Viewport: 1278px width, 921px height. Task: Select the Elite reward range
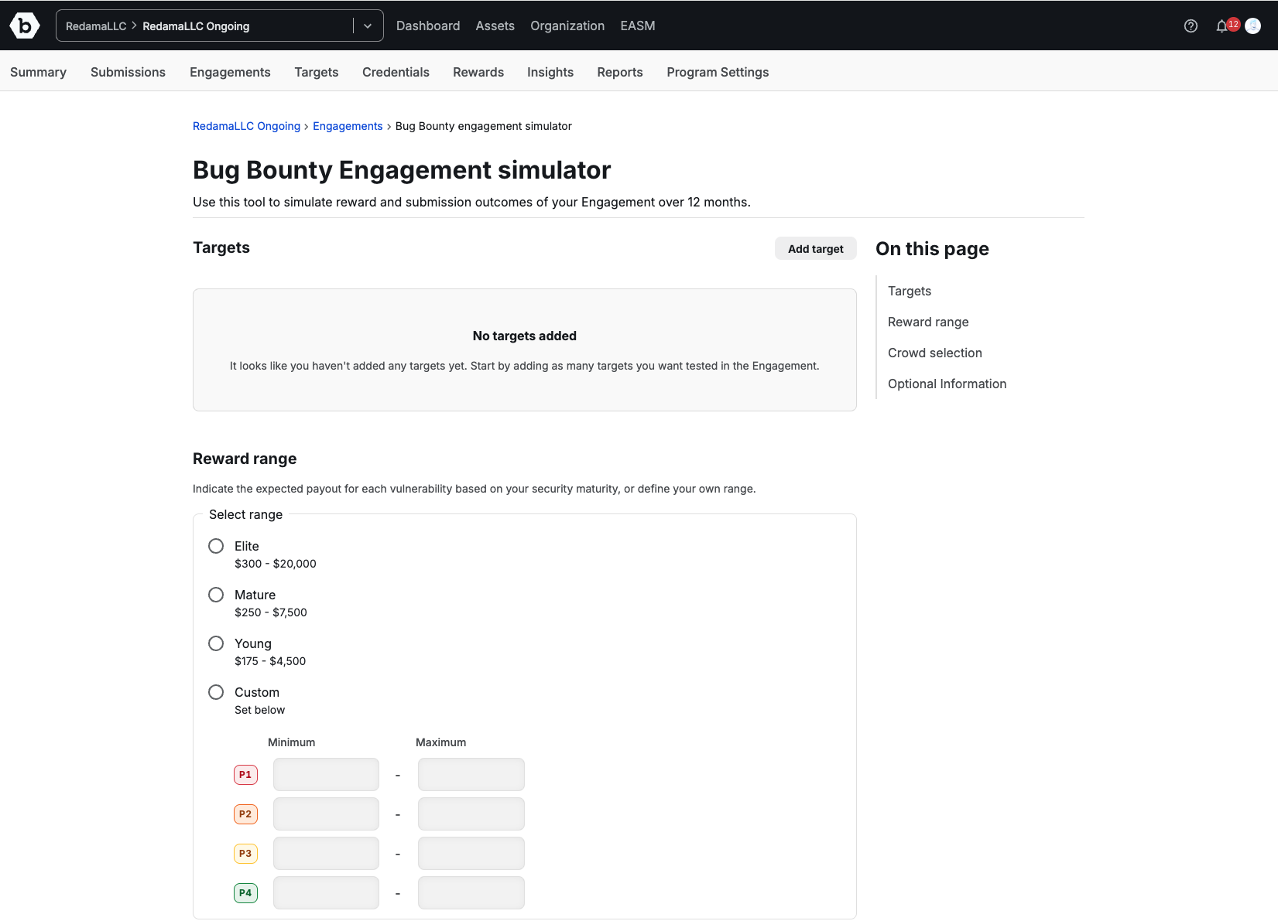(216, 546)
